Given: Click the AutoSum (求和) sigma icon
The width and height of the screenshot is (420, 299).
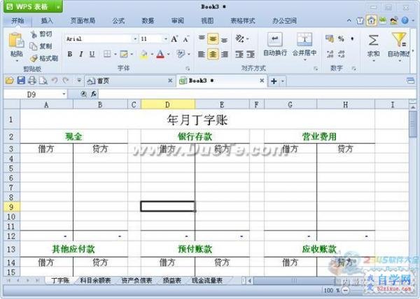Looking at the screenshot, I should tap(373, 41).
